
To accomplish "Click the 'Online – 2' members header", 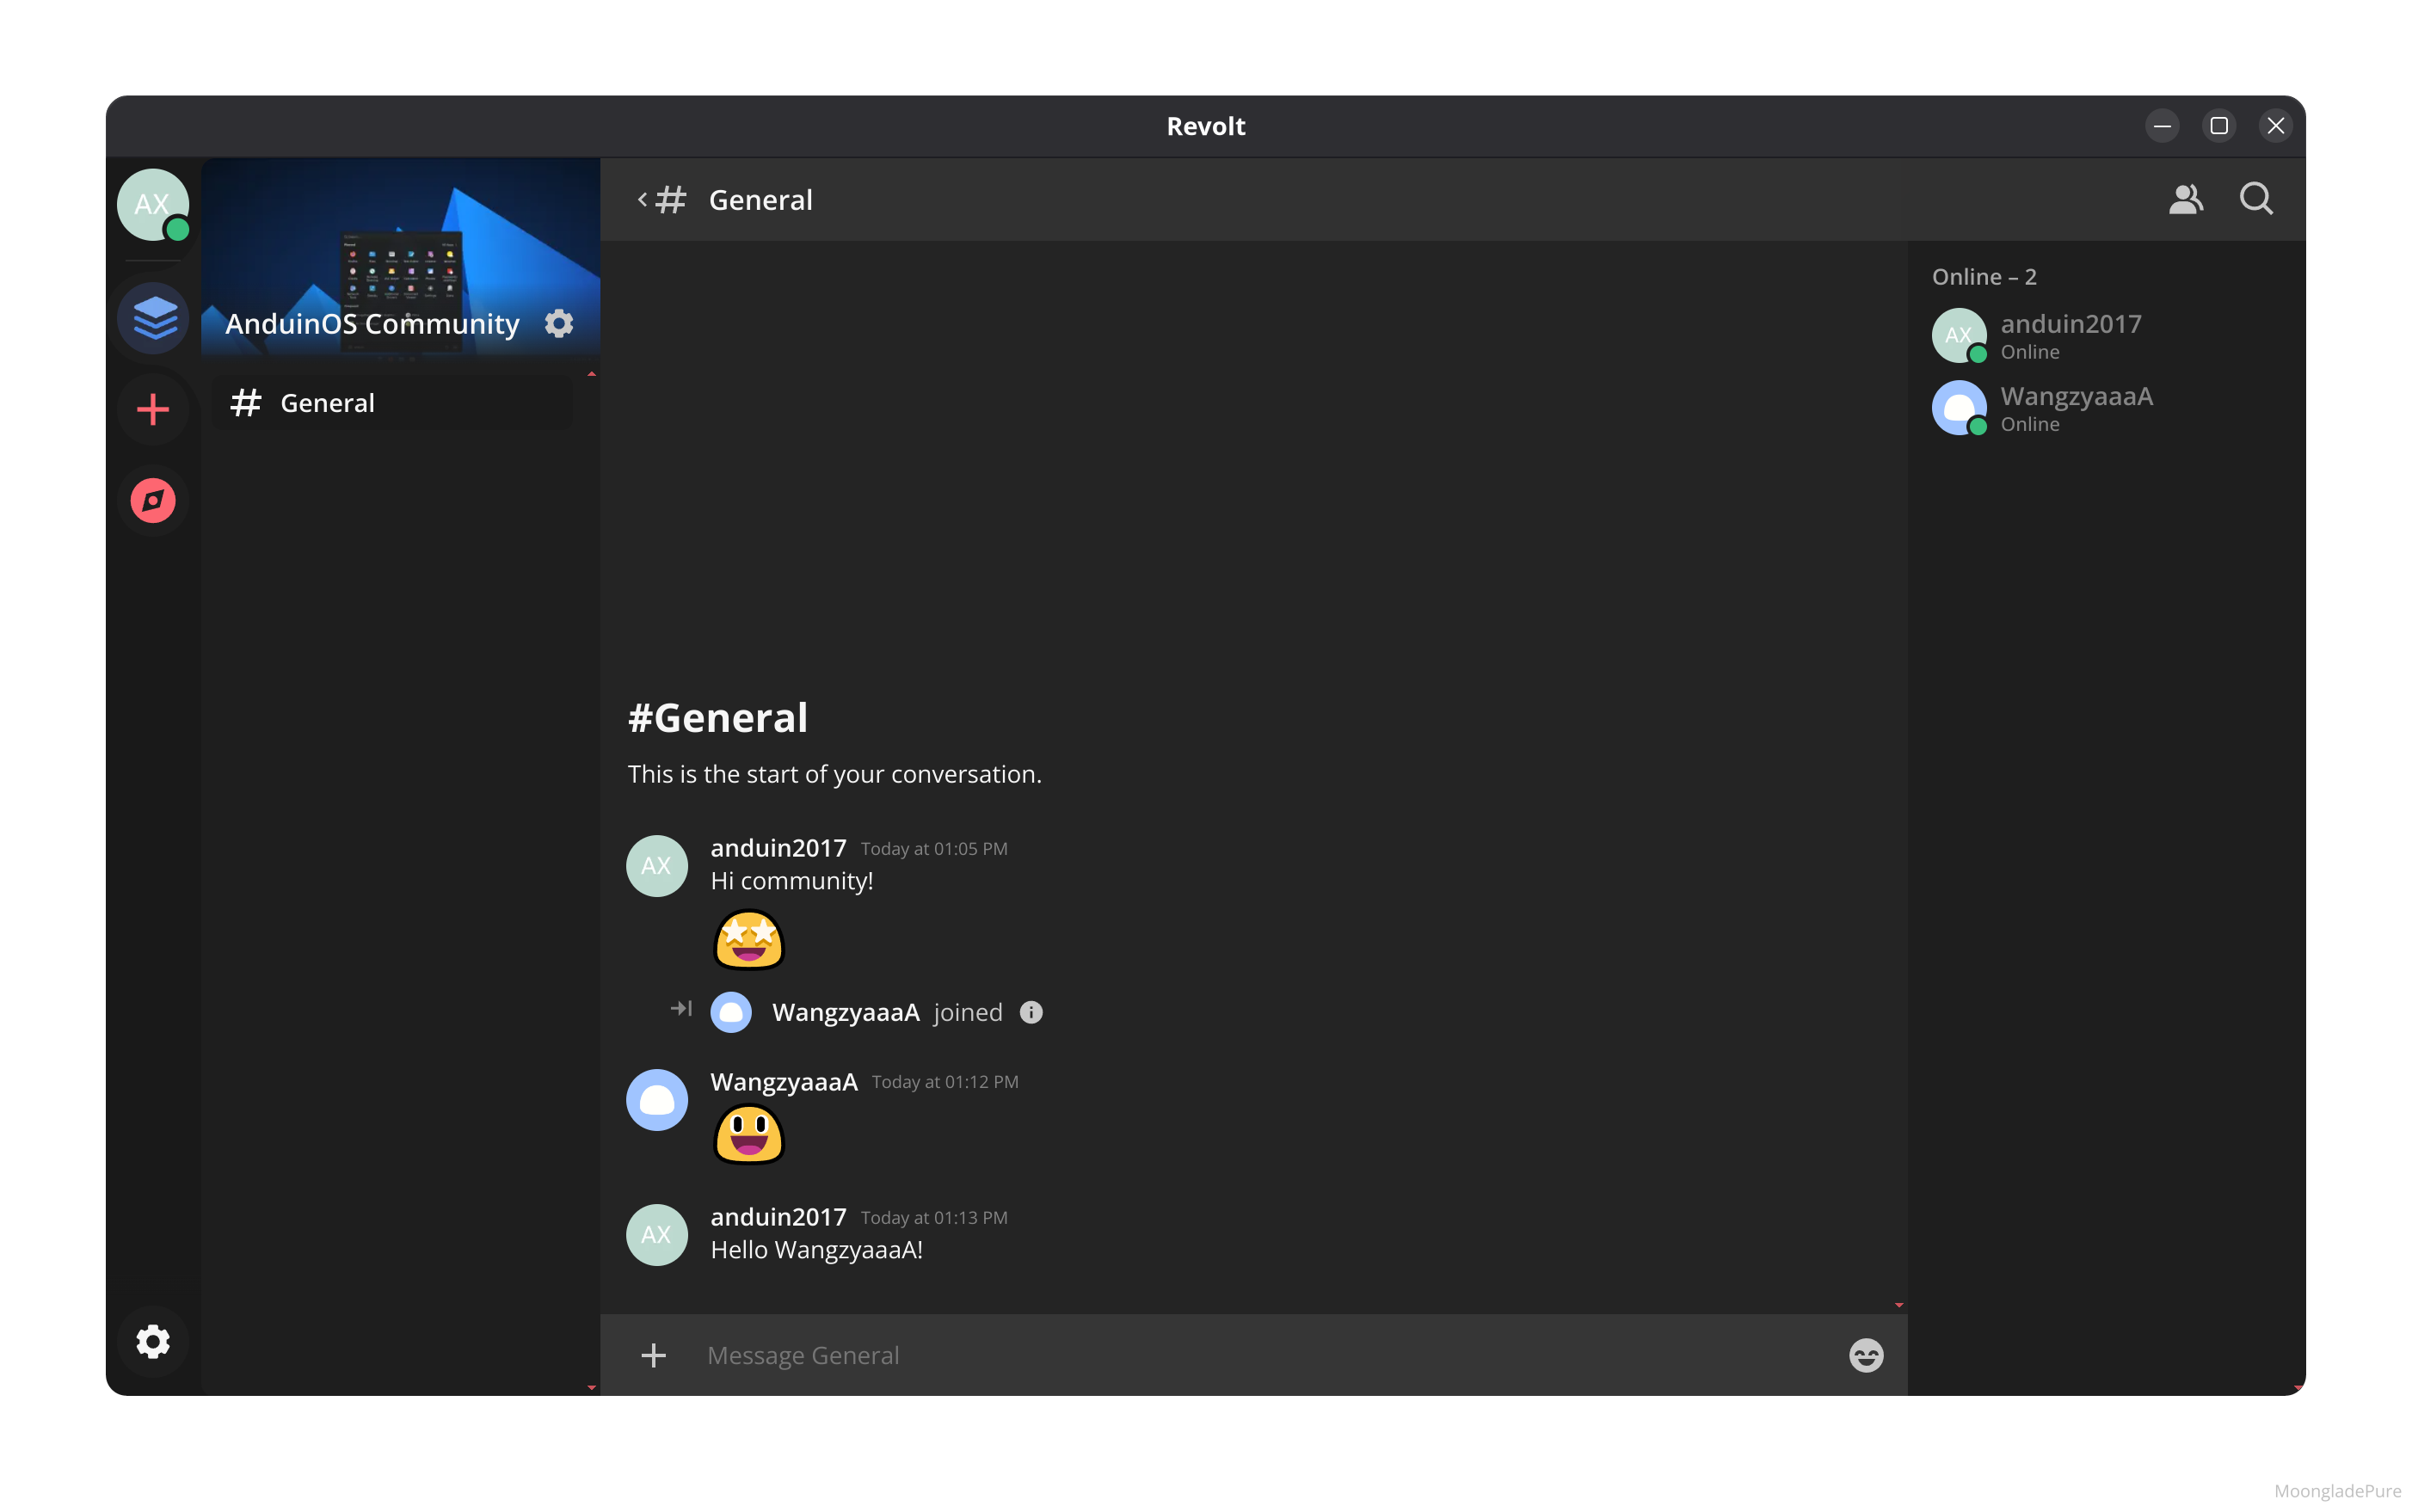I will pos(1984,277).
